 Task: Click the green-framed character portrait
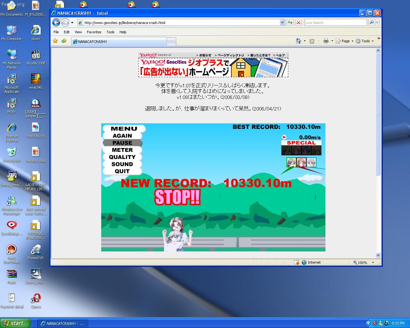click(291, 162)
